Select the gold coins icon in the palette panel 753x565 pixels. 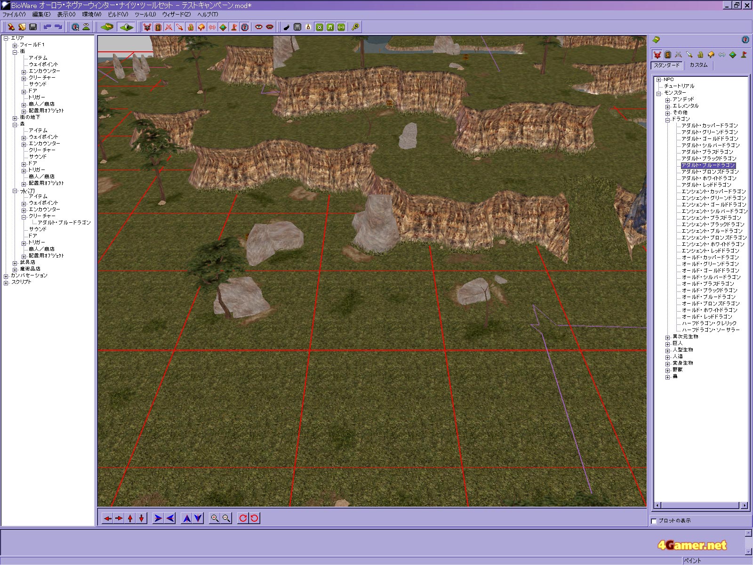tap(700, 55)
